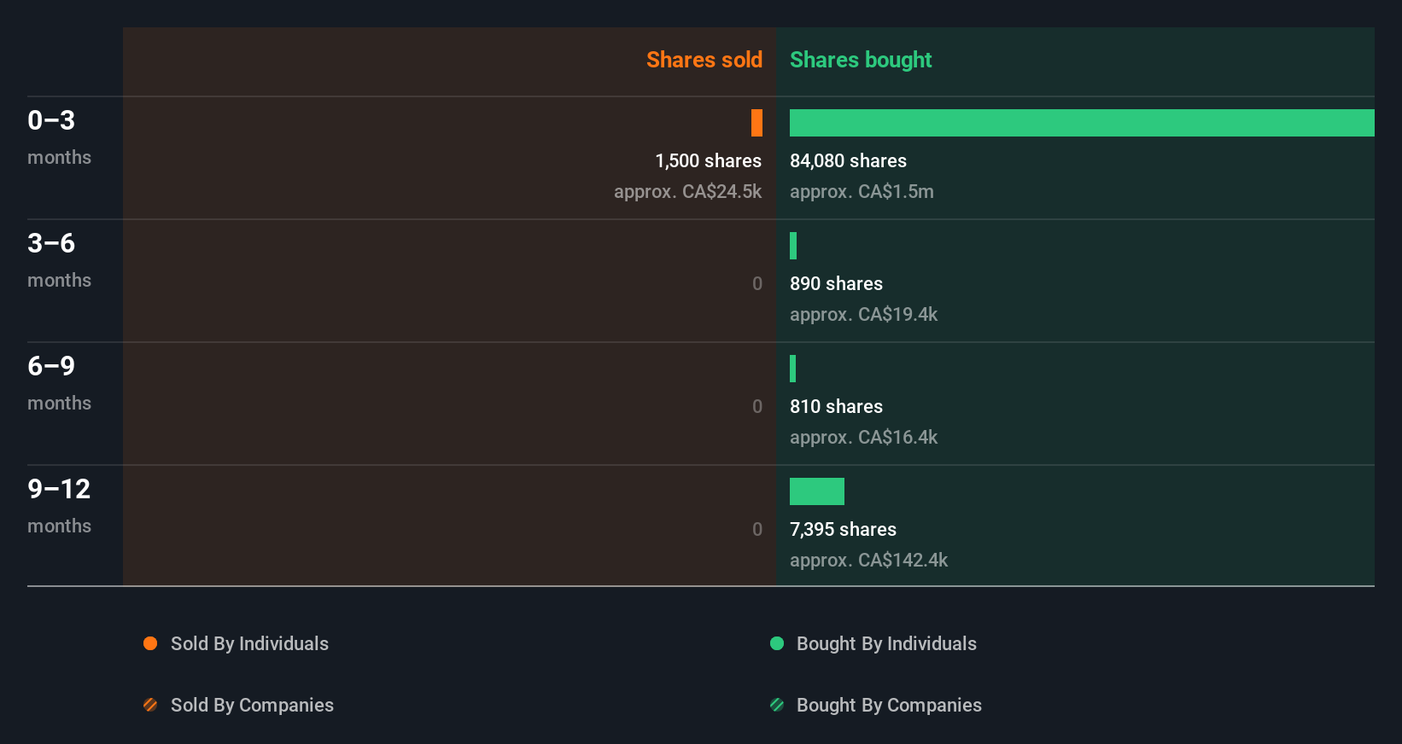This screenshot has width=1402, height=744.
Task: Select the Bought By Individuals legend label
Action: click(x=886, y=643)
